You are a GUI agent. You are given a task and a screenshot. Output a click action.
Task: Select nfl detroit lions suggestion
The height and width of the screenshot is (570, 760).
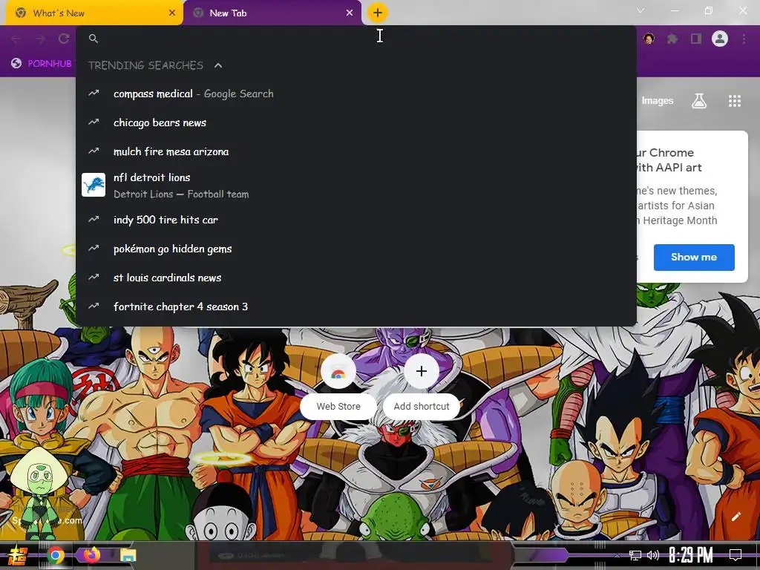point(356,185)
